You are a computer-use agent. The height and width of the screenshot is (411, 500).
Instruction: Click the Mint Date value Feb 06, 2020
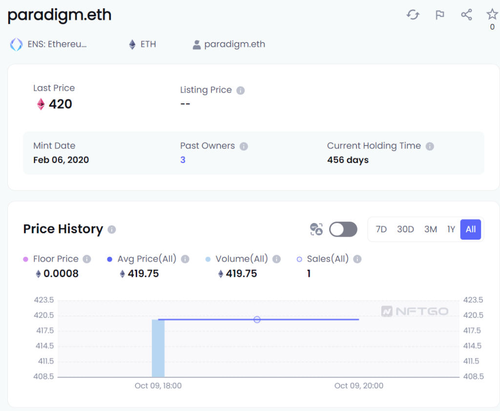(61, 160)
